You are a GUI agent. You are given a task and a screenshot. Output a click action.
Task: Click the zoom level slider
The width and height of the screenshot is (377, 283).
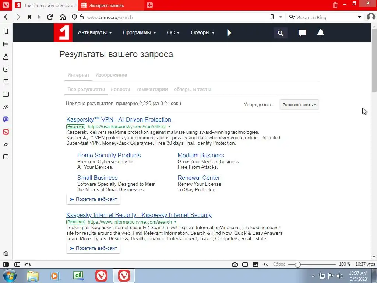(312, 265)
